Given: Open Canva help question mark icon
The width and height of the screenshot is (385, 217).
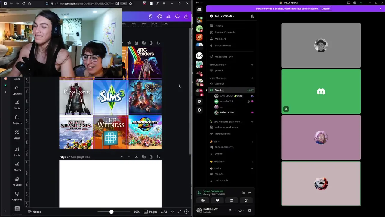Looking at the screenshot, I should tap(186, 212).
